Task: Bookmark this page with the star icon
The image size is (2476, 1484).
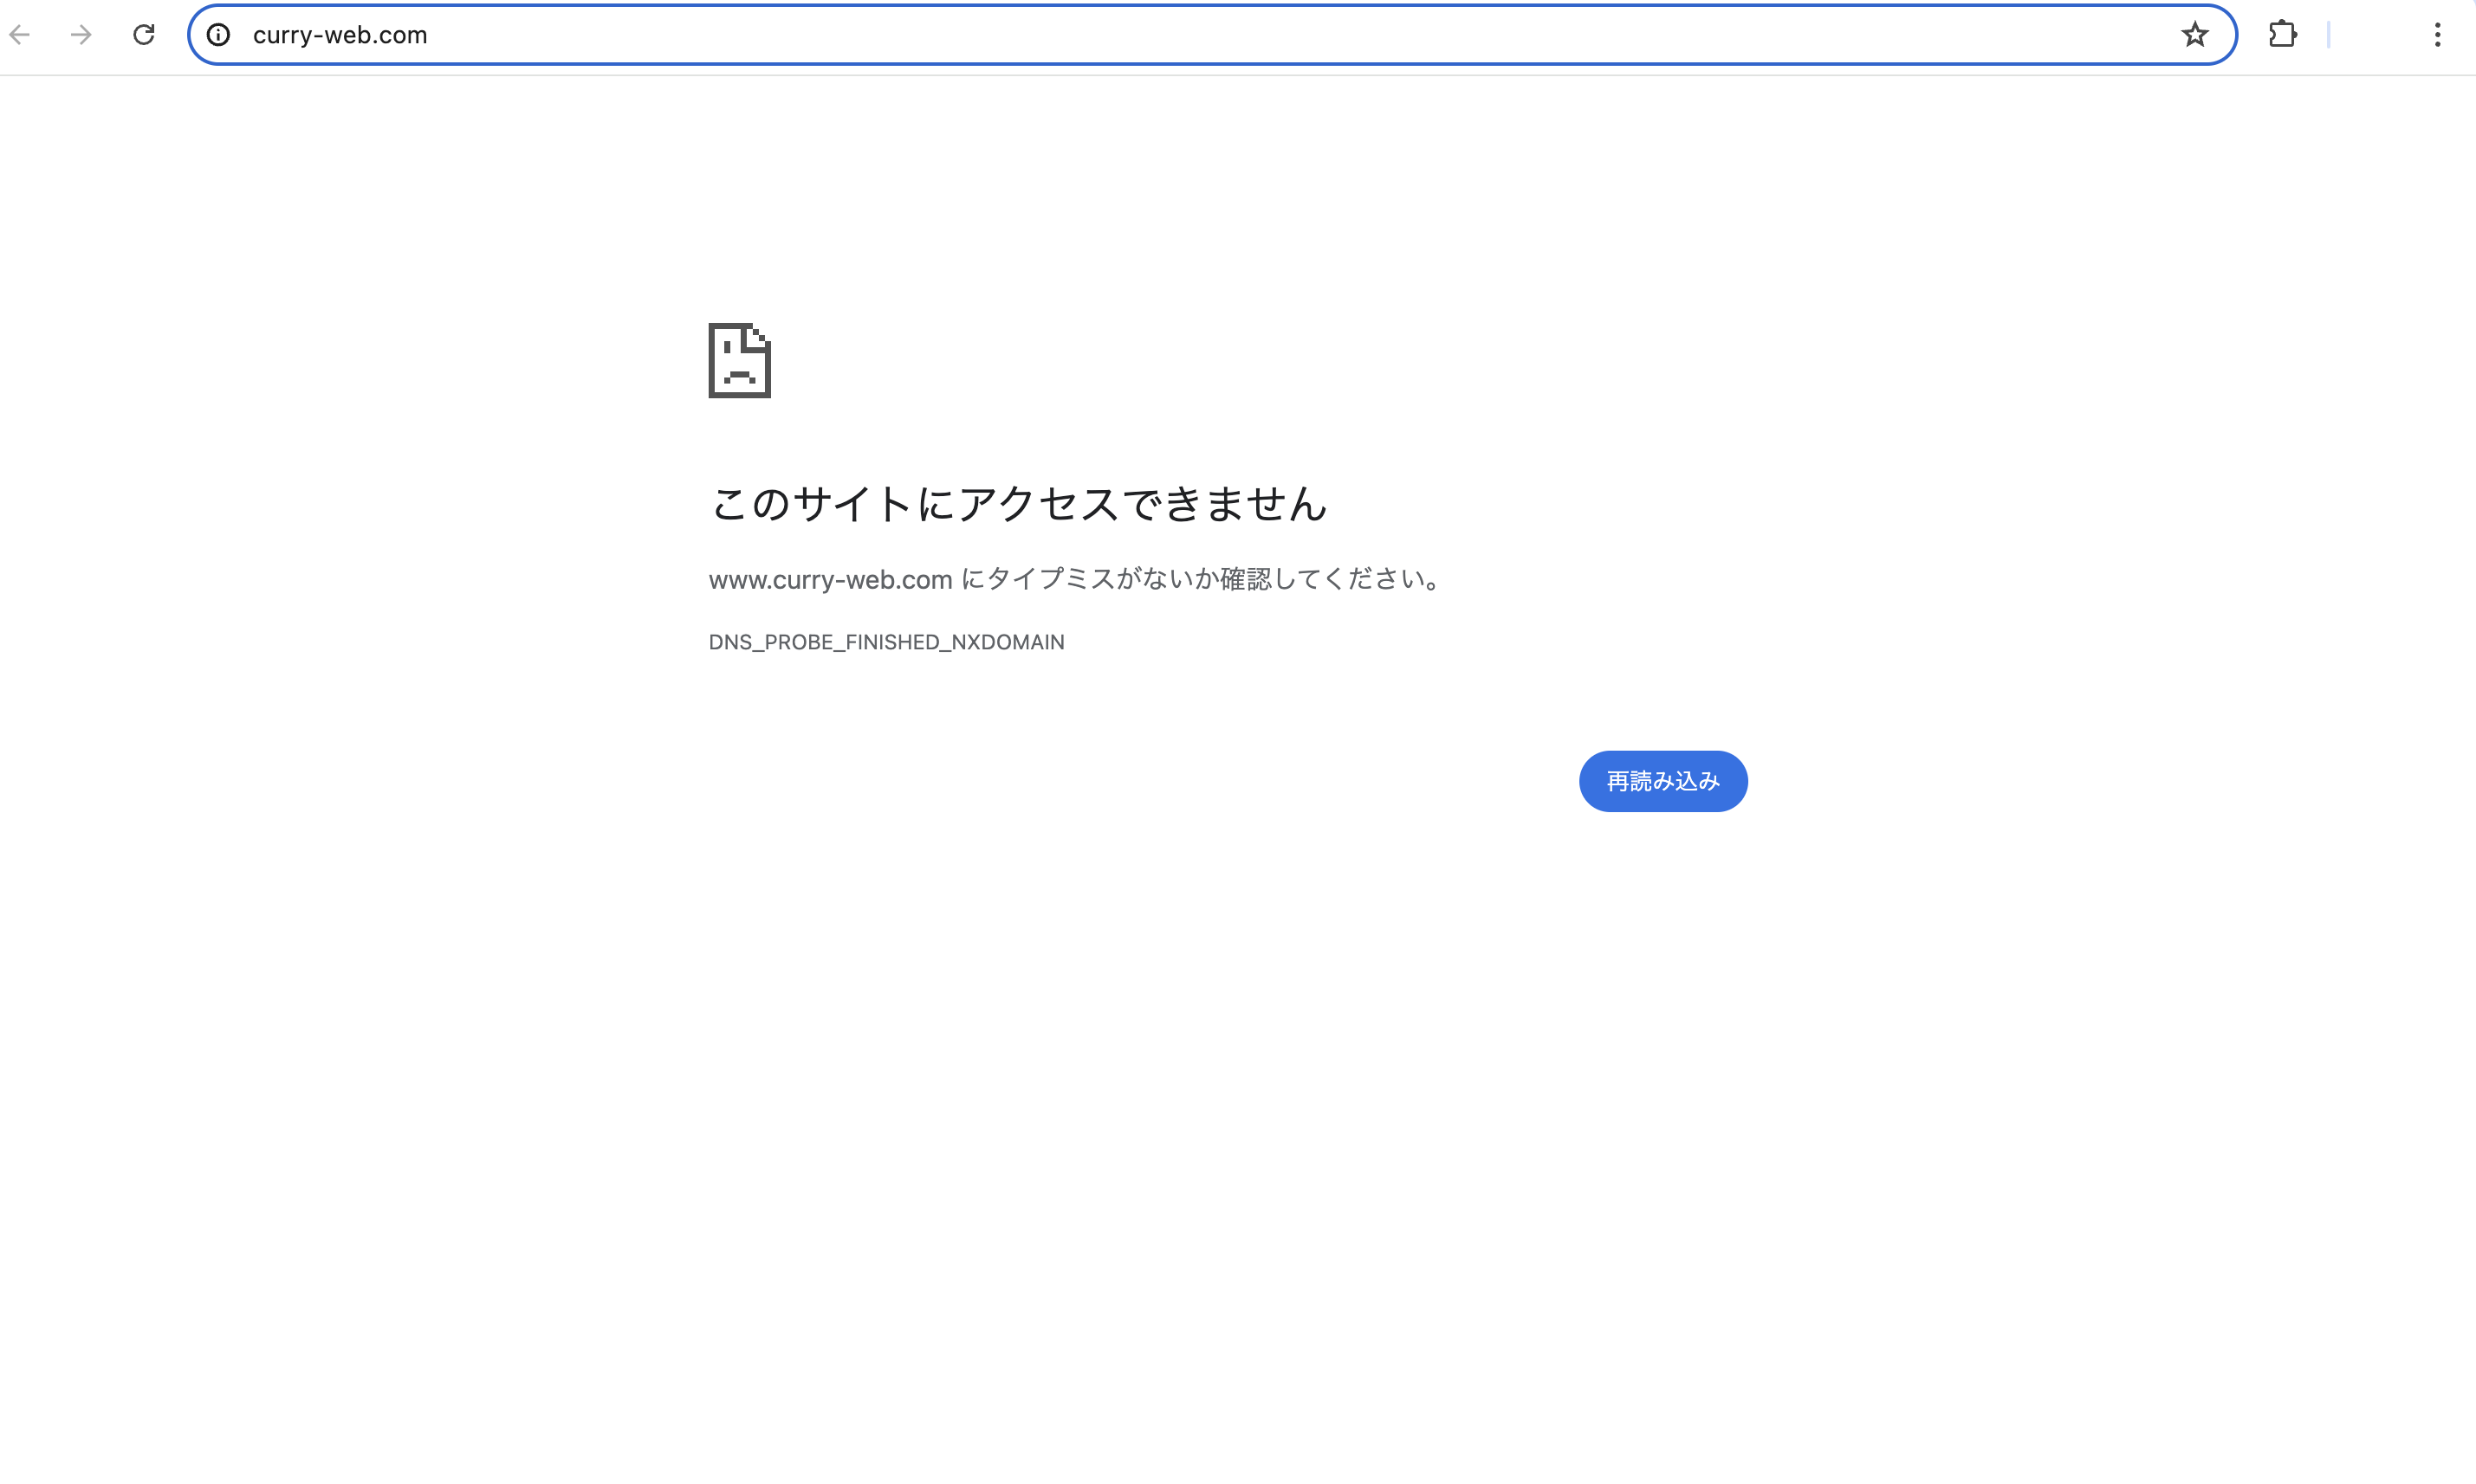Action: click(2194, 35)
